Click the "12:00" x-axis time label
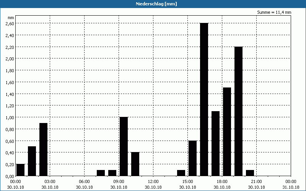 pyautogui.click(x=153, y=182)
